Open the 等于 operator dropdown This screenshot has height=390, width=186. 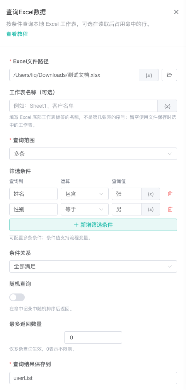click(85, 209)
